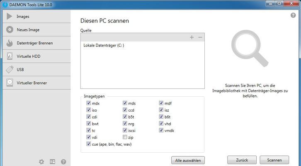The height and width of the screenshot is (166, 301).
Task: Toggle the mds checkbox
Action: (125, 103)
